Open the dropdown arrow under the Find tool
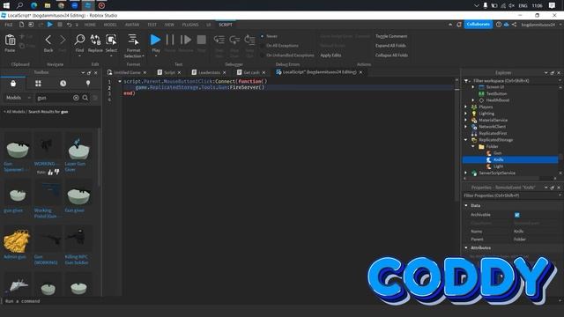The height and width of the screenshot is (317, 564). coord(79,56)
